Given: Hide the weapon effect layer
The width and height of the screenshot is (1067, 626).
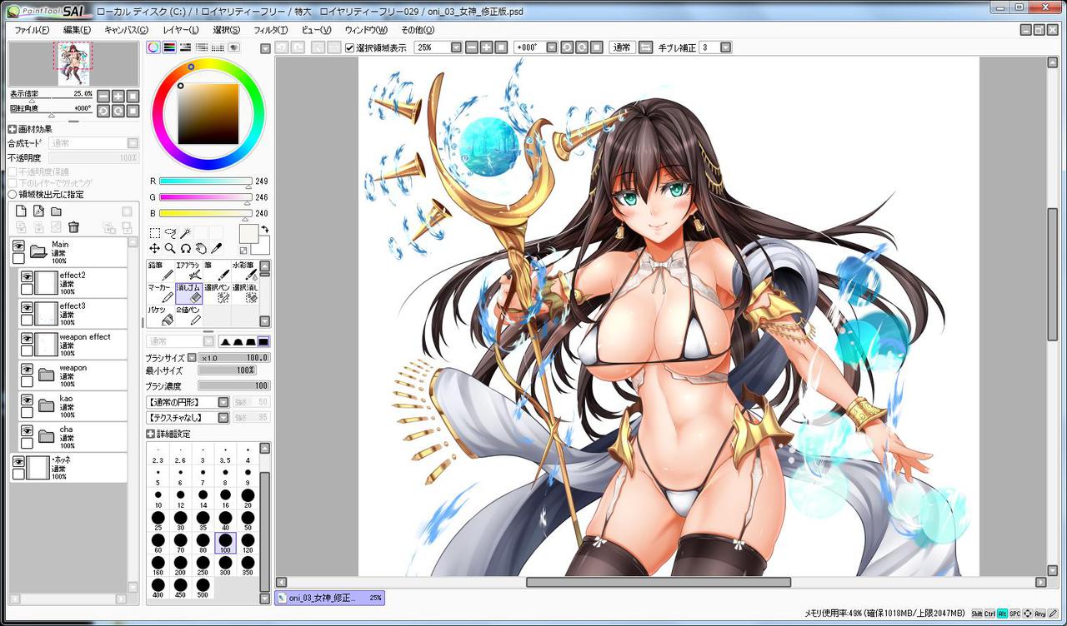Looking at the screenshot, I should pos(27,338).
